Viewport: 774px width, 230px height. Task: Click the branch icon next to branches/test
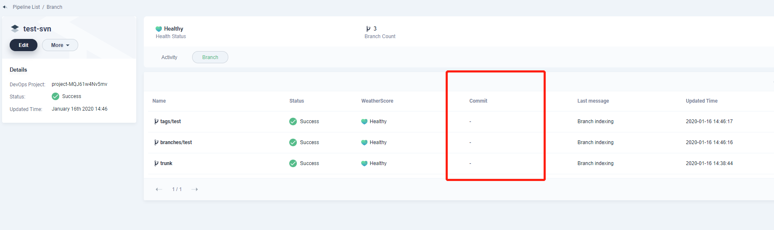point(156,142)
